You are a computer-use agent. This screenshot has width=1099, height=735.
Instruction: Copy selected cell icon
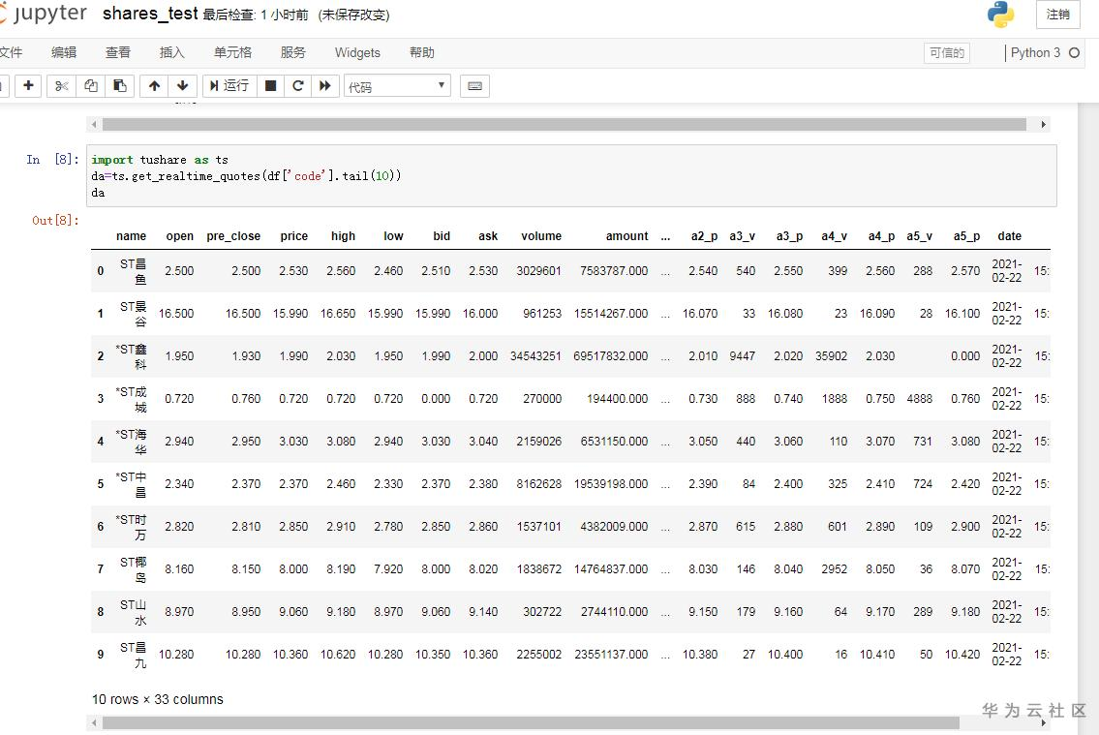(x=90, y=85)
